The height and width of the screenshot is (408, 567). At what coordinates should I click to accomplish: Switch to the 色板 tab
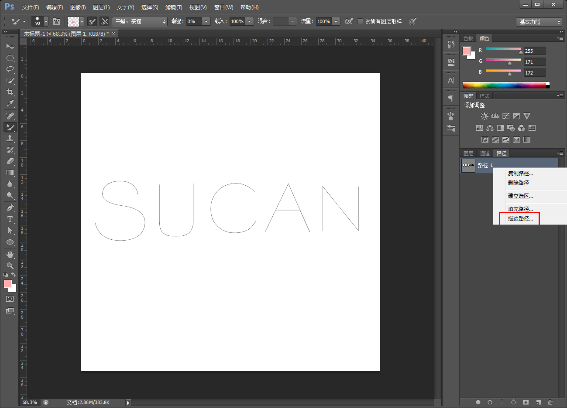click(468, 38)
